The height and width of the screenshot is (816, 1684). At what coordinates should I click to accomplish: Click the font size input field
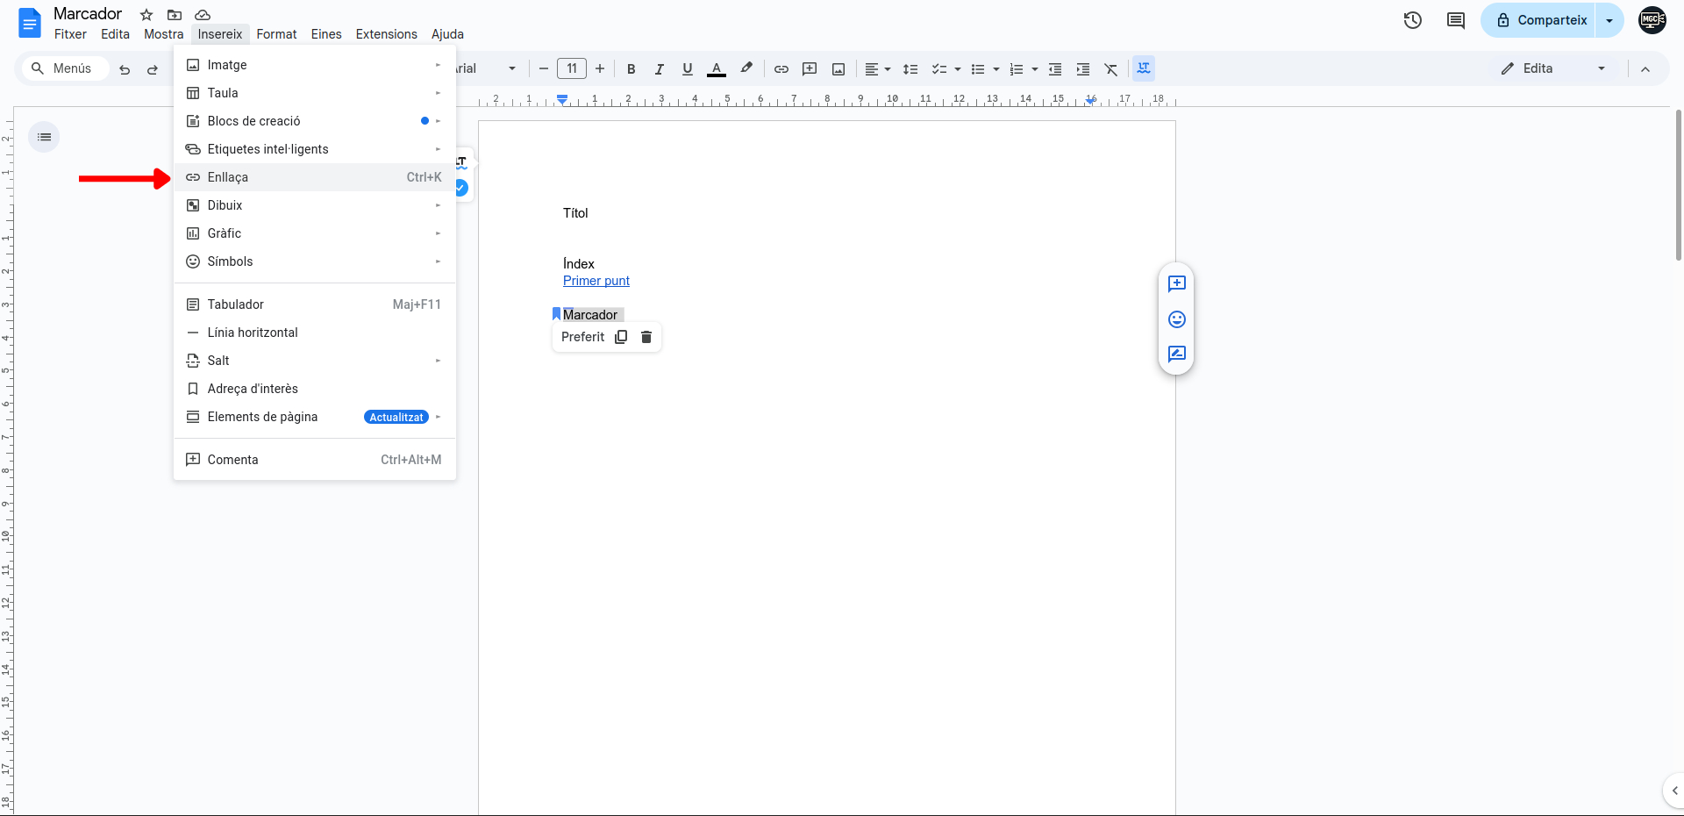572,68
